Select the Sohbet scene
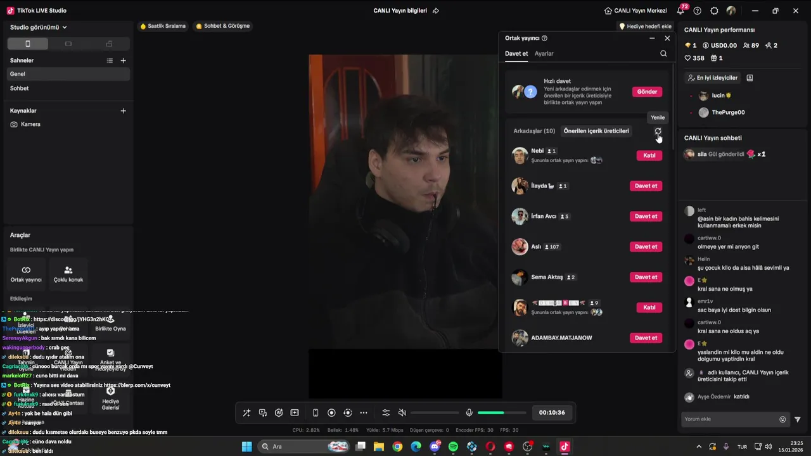Viewport: 811px width, 456px height. pyautogui.click(x=68, y=89)
